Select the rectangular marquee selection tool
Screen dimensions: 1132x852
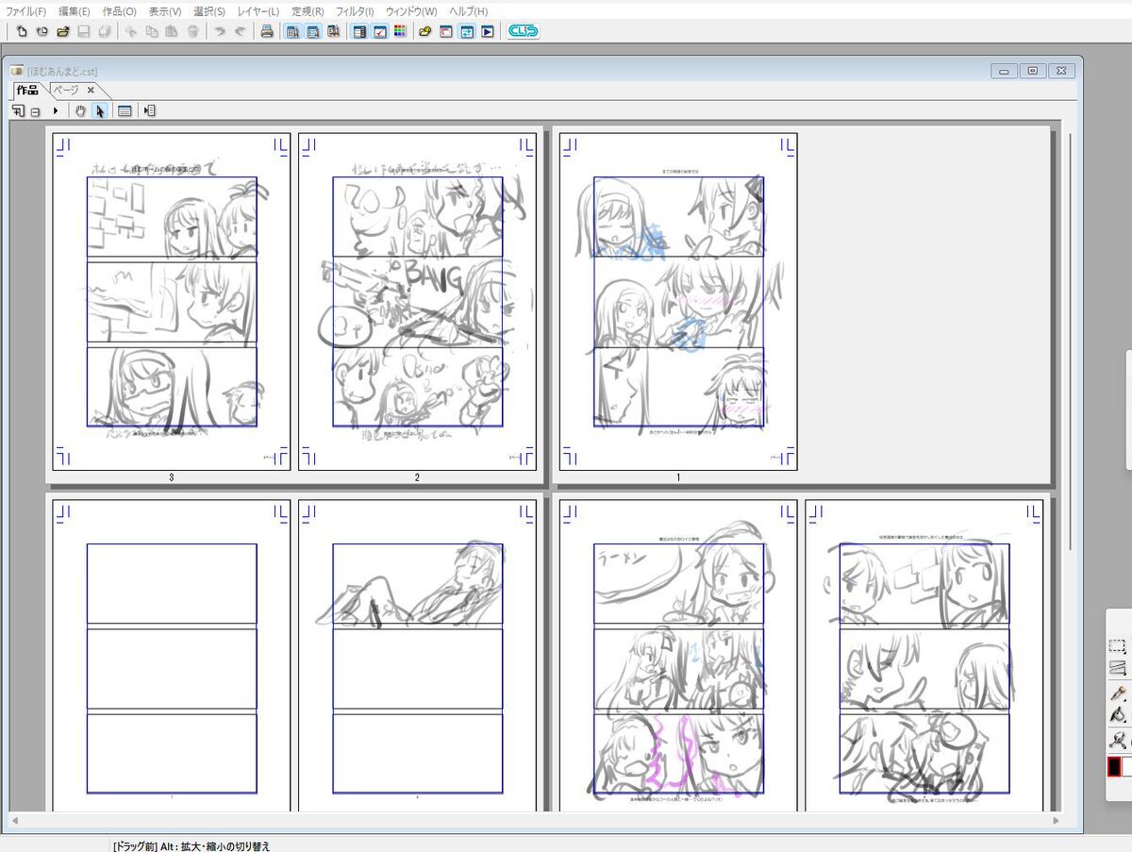[1117, 646]
